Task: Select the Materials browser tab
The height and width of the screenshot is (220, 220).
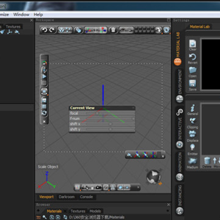Action: (54, 211)
